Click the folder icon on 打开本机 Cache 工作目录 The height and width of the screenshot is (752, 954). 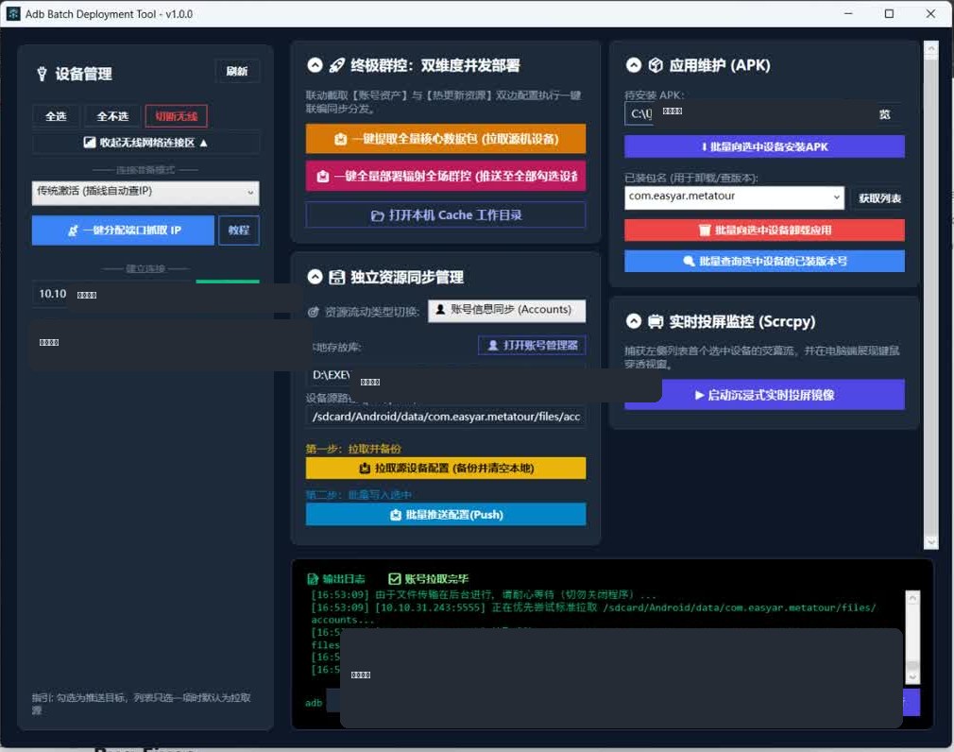377,215
